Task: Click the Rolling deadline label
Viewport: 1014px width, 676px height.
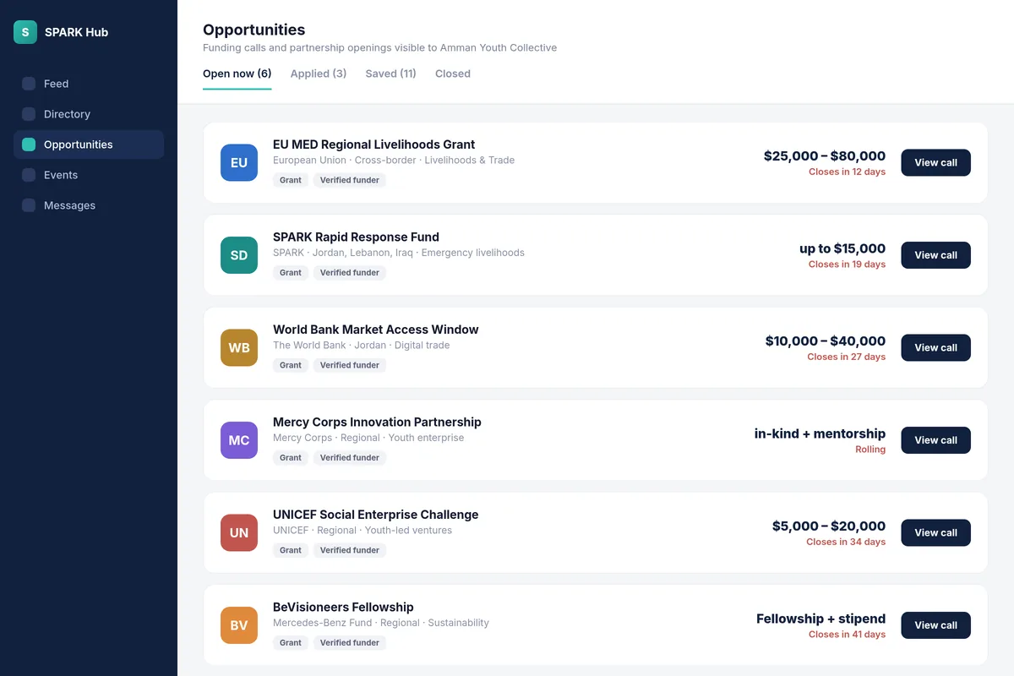Action: (870, 450)
